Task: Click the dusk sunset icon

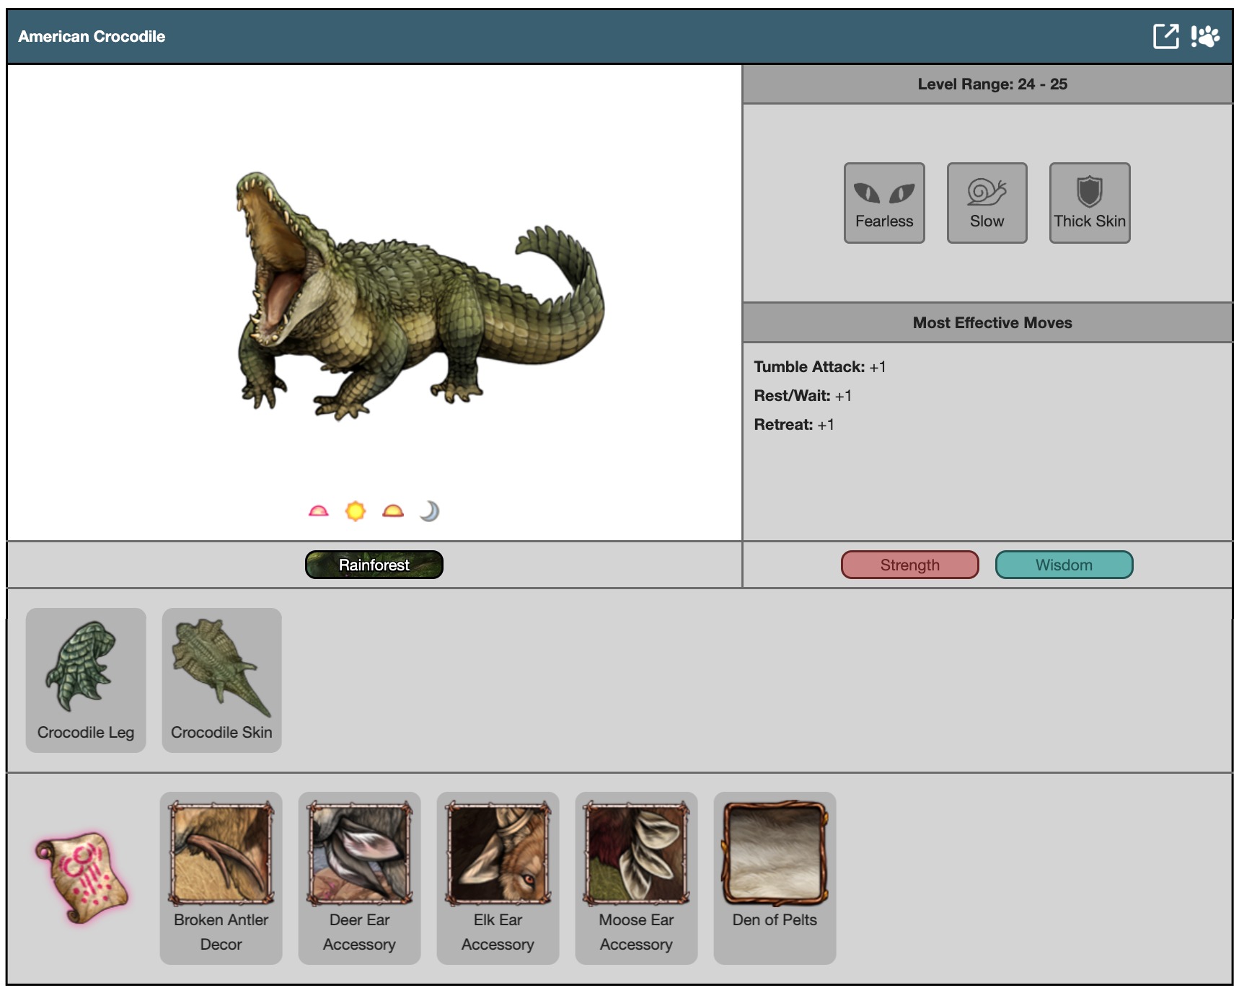Action: pyautogui.click(x=393, y=511)
